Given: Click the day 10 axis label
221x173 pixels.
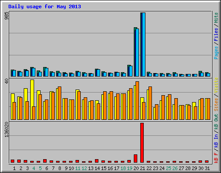Looking at the screenshot, I should click(x=71, y=168).
